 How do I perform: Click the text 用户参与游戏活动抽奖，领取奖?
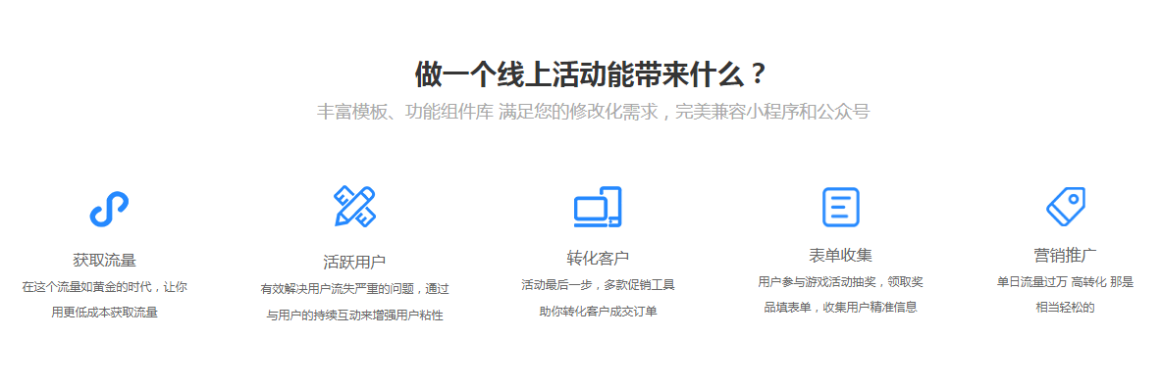pyautogui.click(x=840, y=282)
